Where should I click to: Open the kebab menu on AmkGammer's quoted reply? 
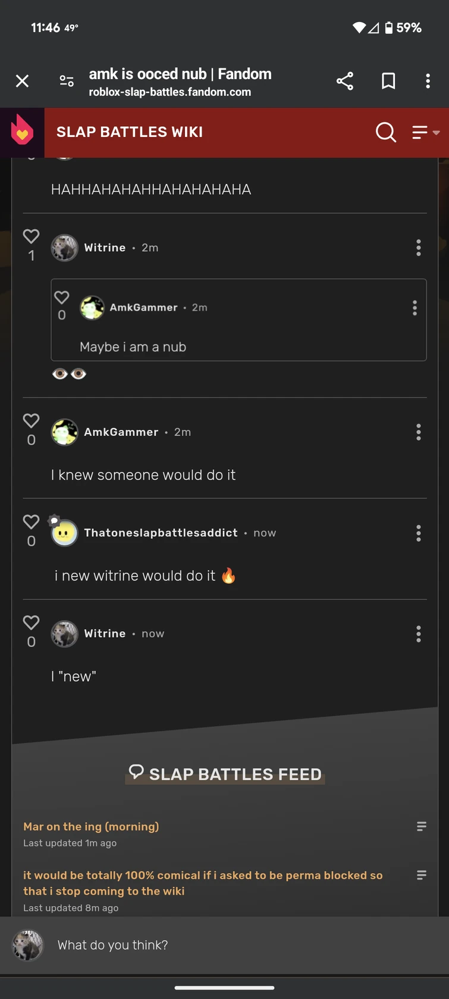(415, 307)
